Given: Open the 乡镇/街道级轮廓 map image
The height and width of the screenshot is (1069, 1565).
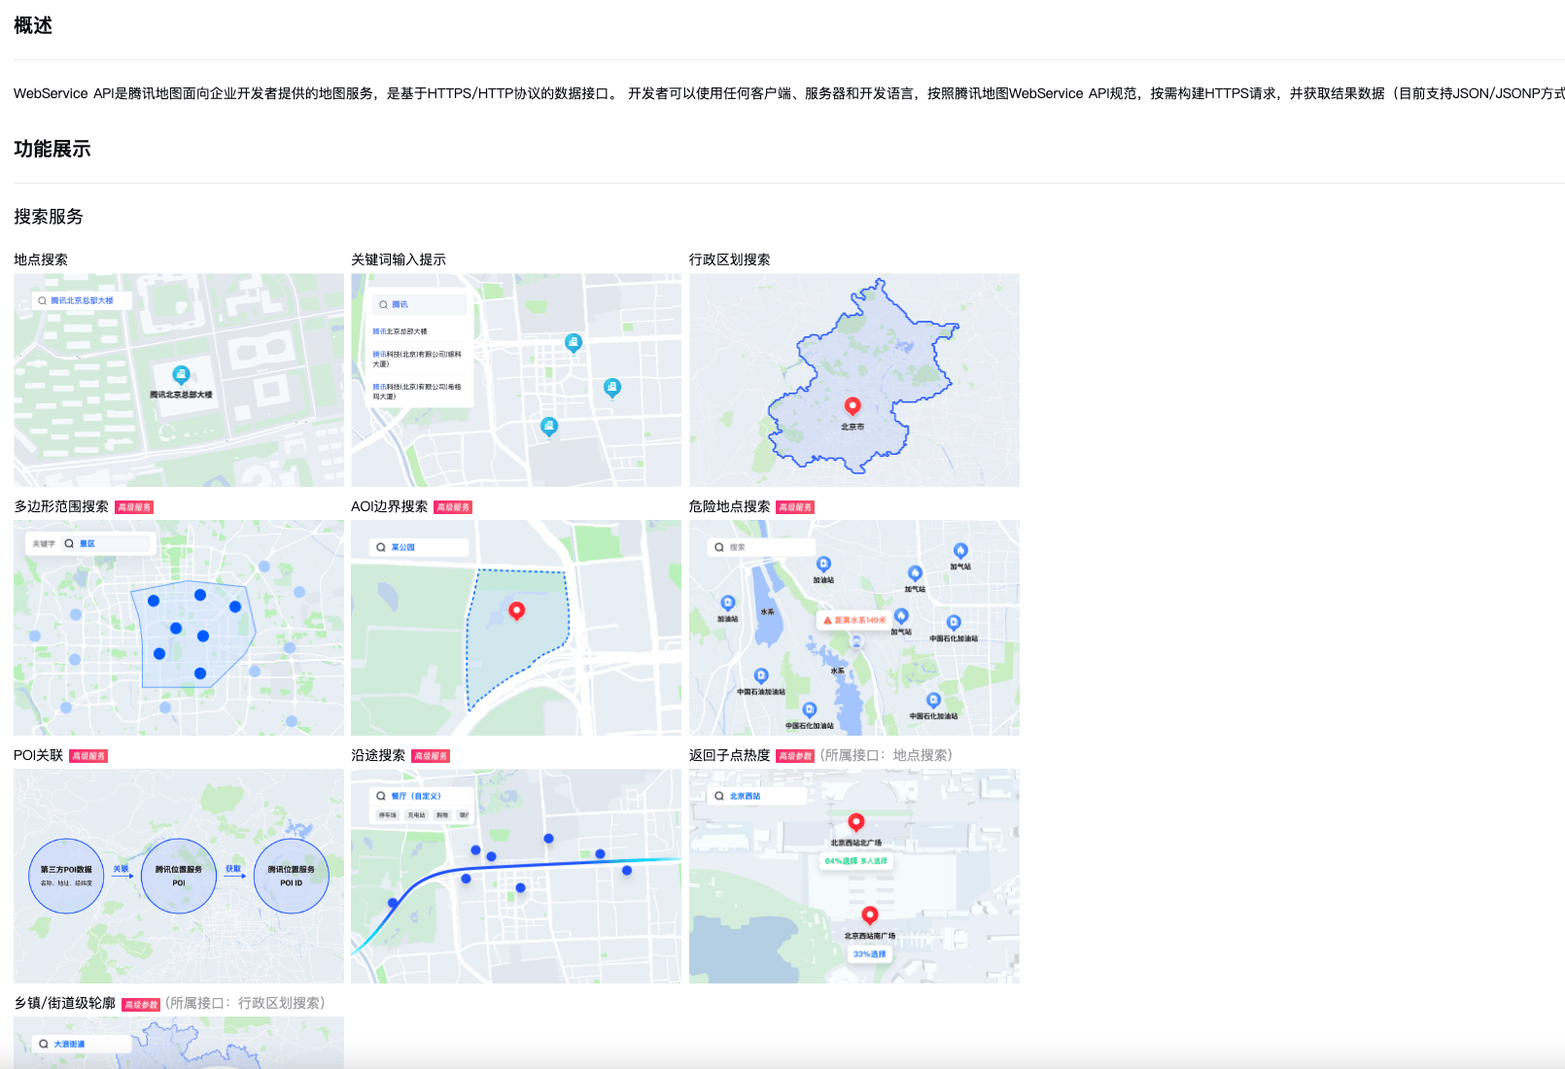Looking at the screenshot, I should click(x=179, y=1043).
